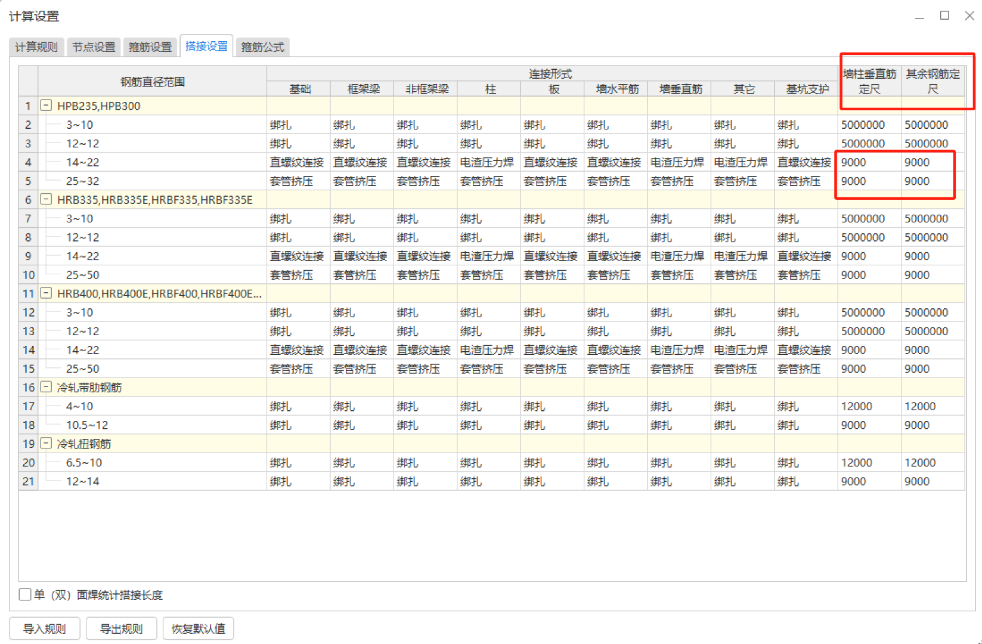Switch to the 计算规则 tab
Viewport: 982px width, 644px height.
[36, 47]
